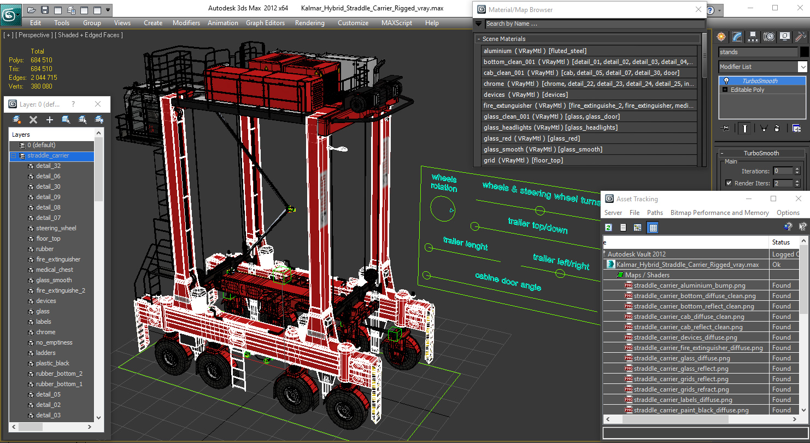Open the Rendering menu
This screenshot has height=443, width=810.
[309, 23]
